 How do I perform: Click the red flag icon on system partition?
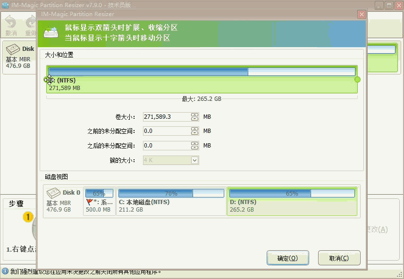tap(89, 202)
